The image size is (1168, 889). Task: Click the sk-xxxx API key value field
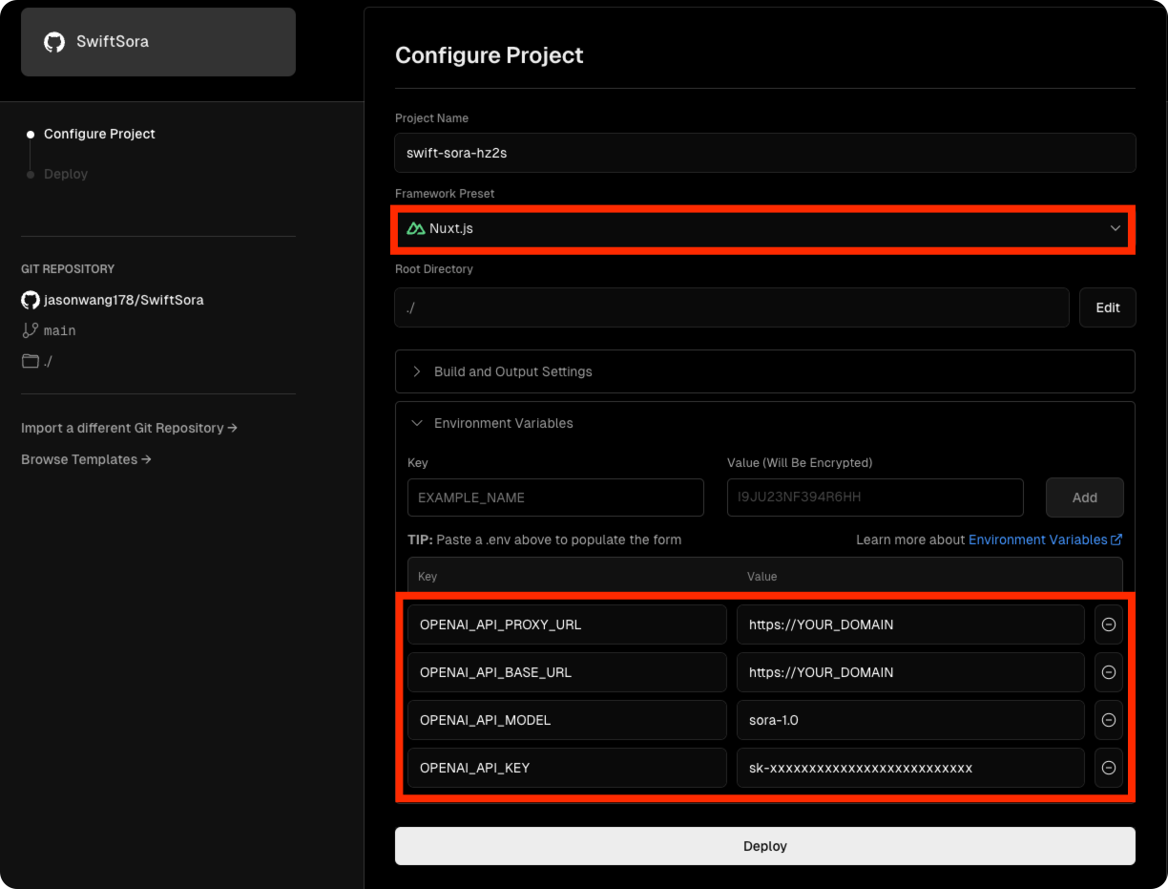910,768
